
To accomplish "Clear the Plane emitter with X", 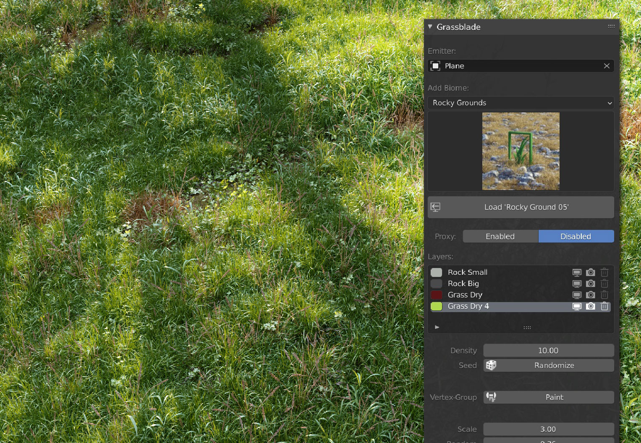I will tap(607, 66).
